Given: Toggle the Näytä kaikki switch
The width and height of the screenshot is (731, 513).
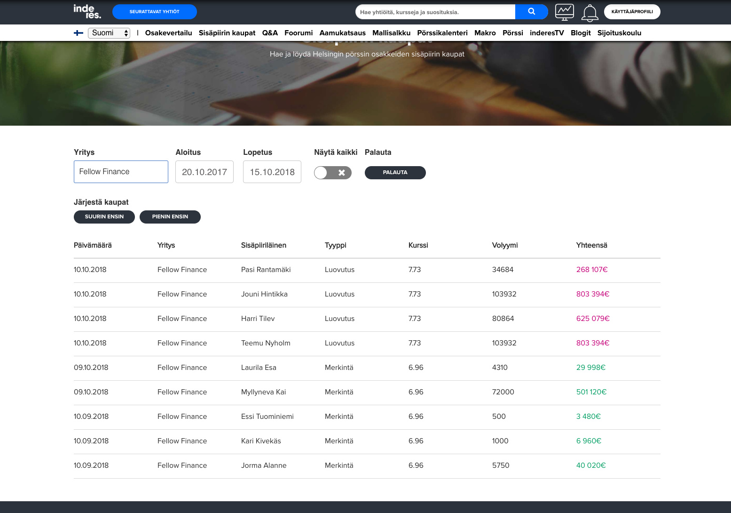Looking at the screenshot, I should coord(332,173).
